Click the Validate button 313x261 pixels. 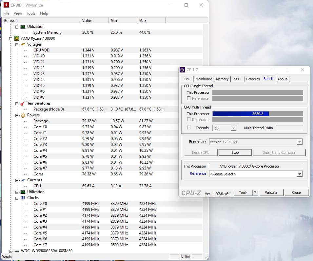[x=271, y=192]
